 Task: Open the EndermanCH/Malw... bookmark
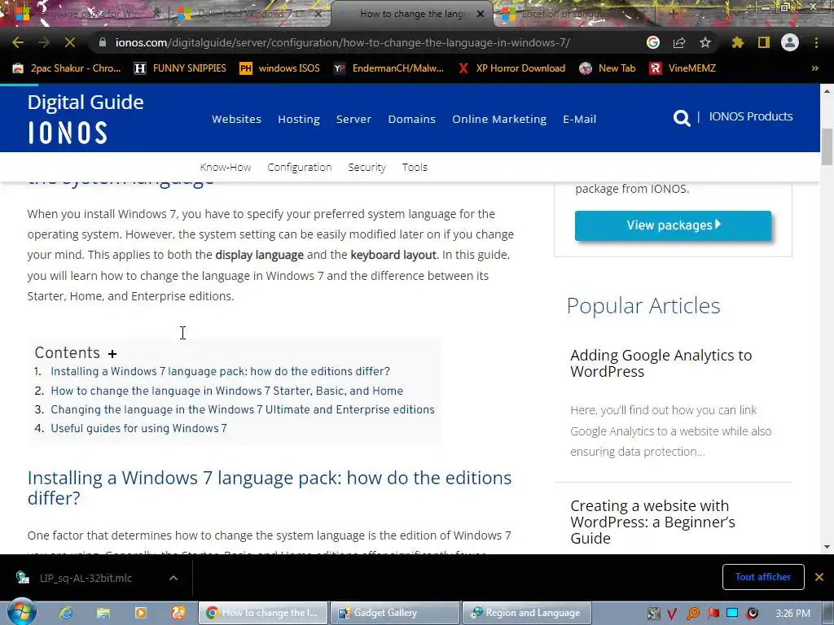[x=388, y=68]
